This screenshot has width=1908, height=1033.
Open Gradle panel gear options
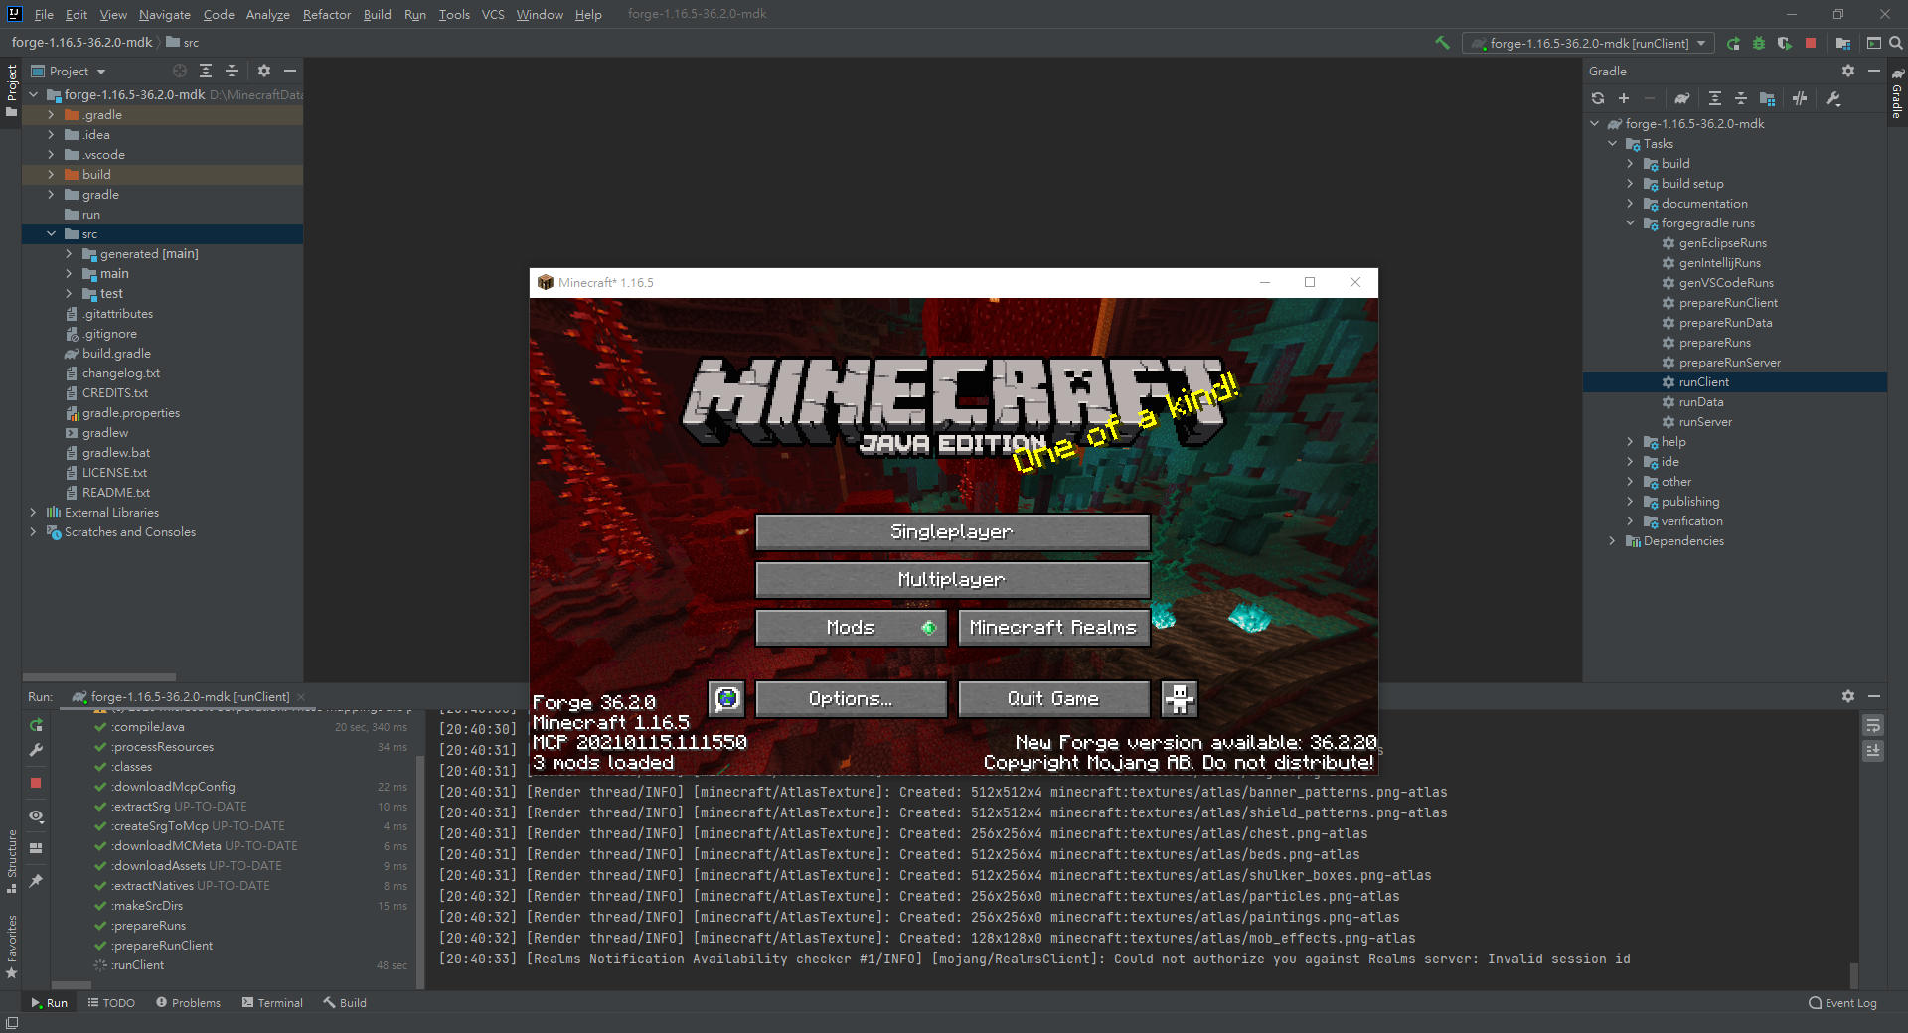[1848, 71]
